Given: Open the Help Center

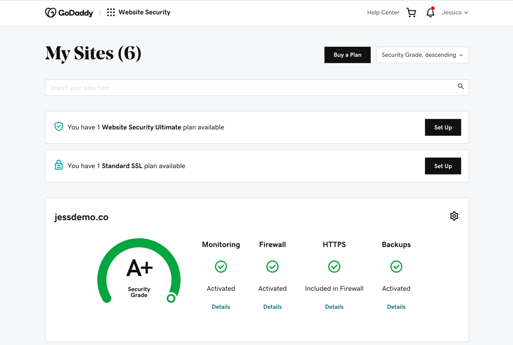Looking at the screenshot, I should [383, 13].
